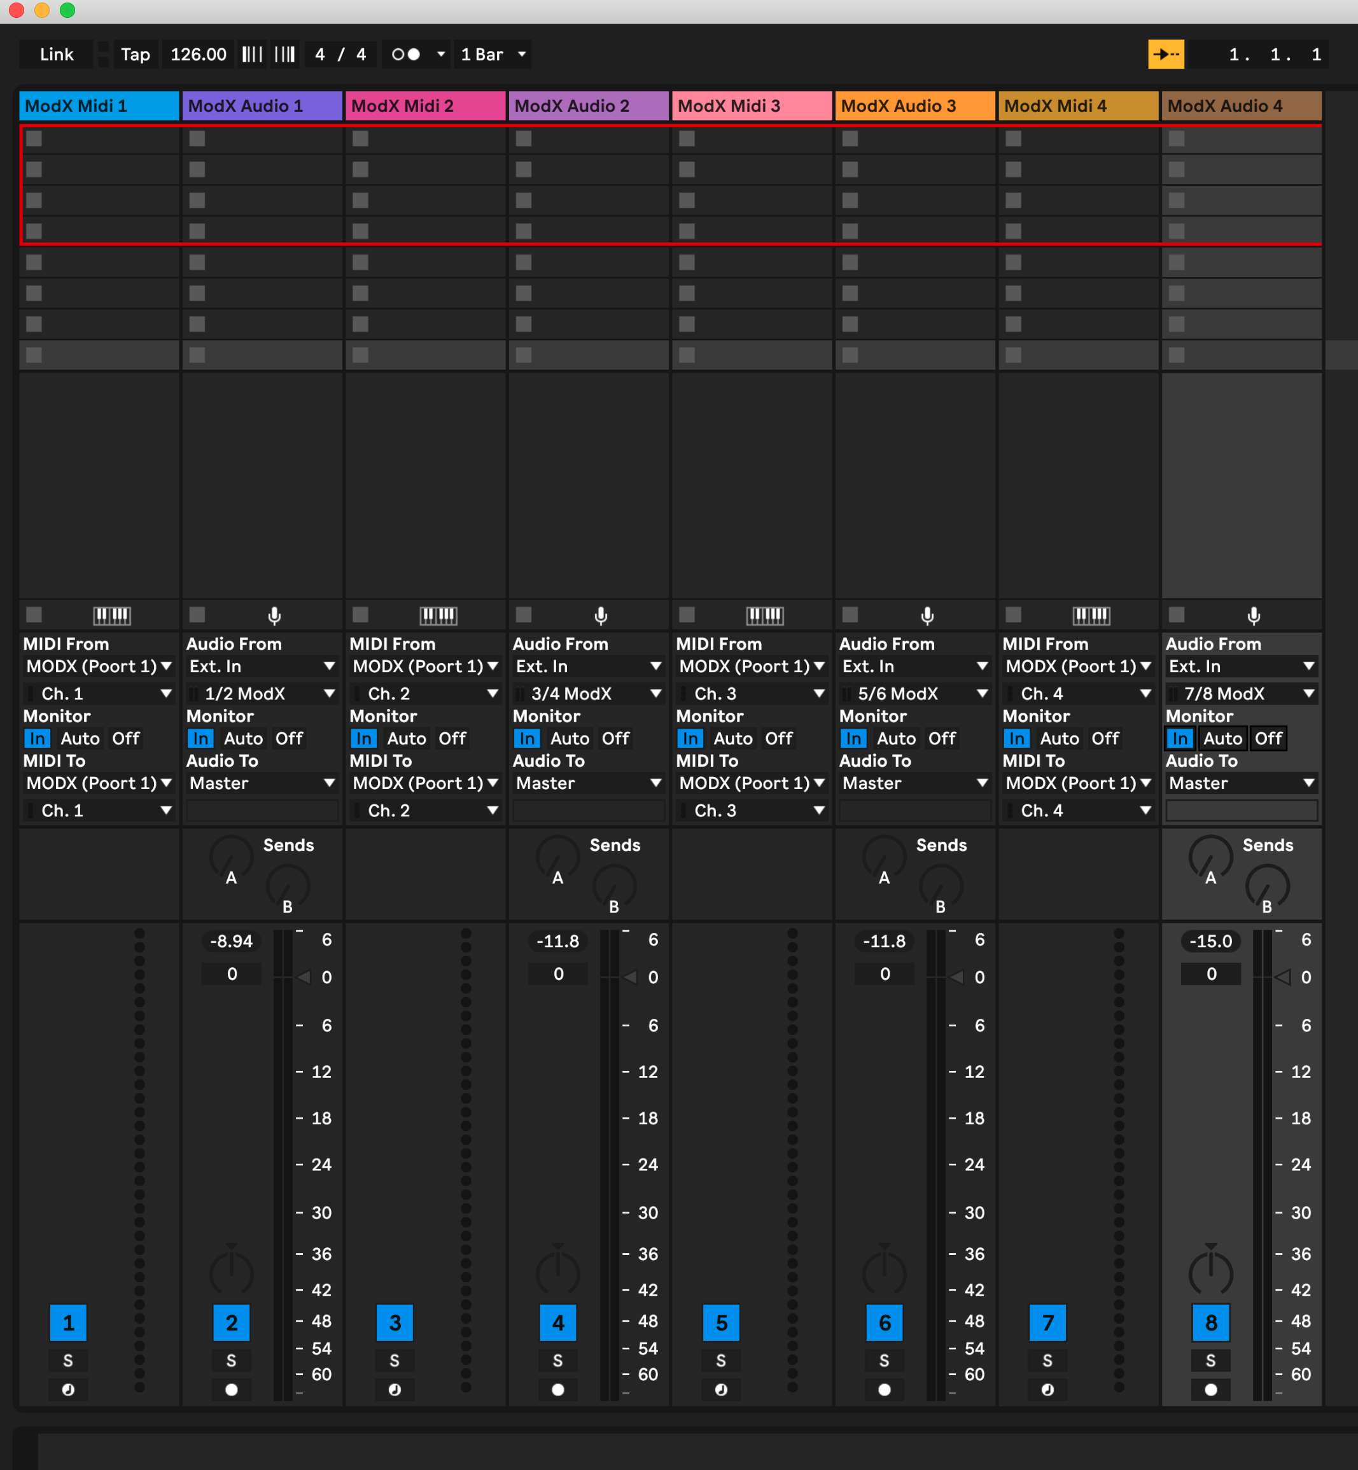Set ModX Audio 3 monitor to Off
This screenshot has width=1358, height=1470.
(x=942, y=738)
